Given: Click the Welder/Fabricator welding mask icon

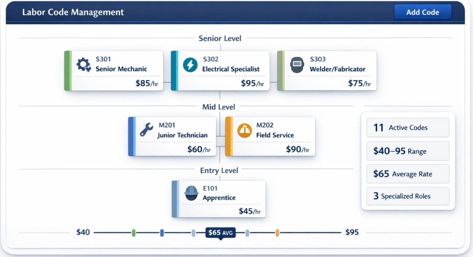Looking at the screenshot, I should tap(297, 65).
